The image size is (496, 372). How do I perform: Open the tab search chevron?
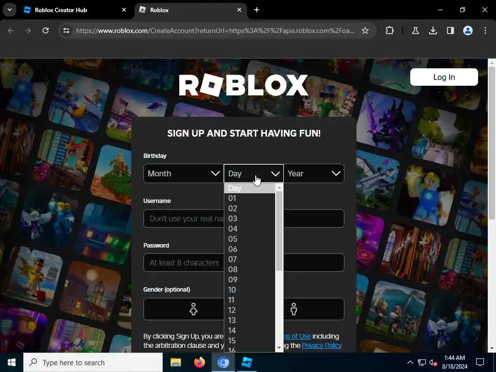[10, 10]
